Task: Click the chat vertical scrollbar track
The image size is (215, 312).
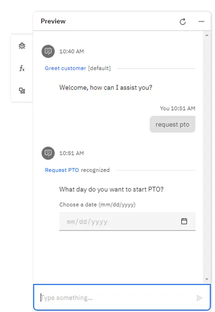Action: (207, 157)
